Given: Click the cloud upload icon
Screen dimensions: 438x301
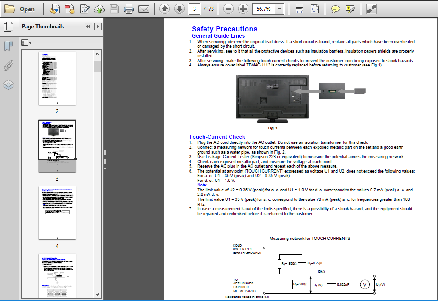Looking at the screenshot, I should [x=99, y=9].
